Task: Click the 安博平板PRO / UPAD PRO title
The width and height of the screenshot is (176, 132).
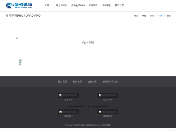Action: [x=23, y=16]
